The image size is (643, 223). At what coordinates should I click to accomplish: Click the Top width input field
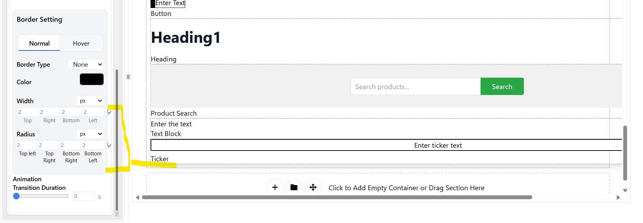tap(27, 112)
